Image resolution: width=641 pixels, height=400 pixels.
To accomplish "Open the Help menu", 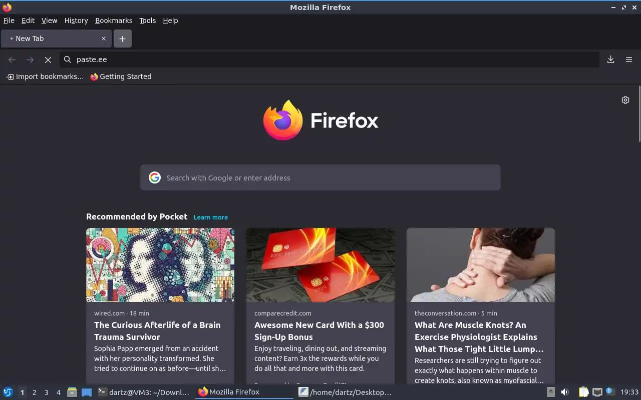I will point(170,20).
